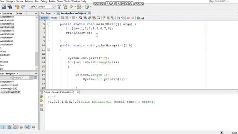Click the yellow Re-run with different parameters icon
This screenshot has width=238, height=134.
42,100
